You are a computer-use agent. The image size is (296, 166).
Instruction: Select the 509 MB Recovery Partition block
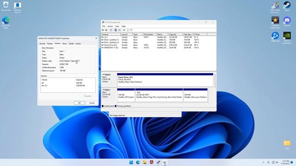point(195,95)
